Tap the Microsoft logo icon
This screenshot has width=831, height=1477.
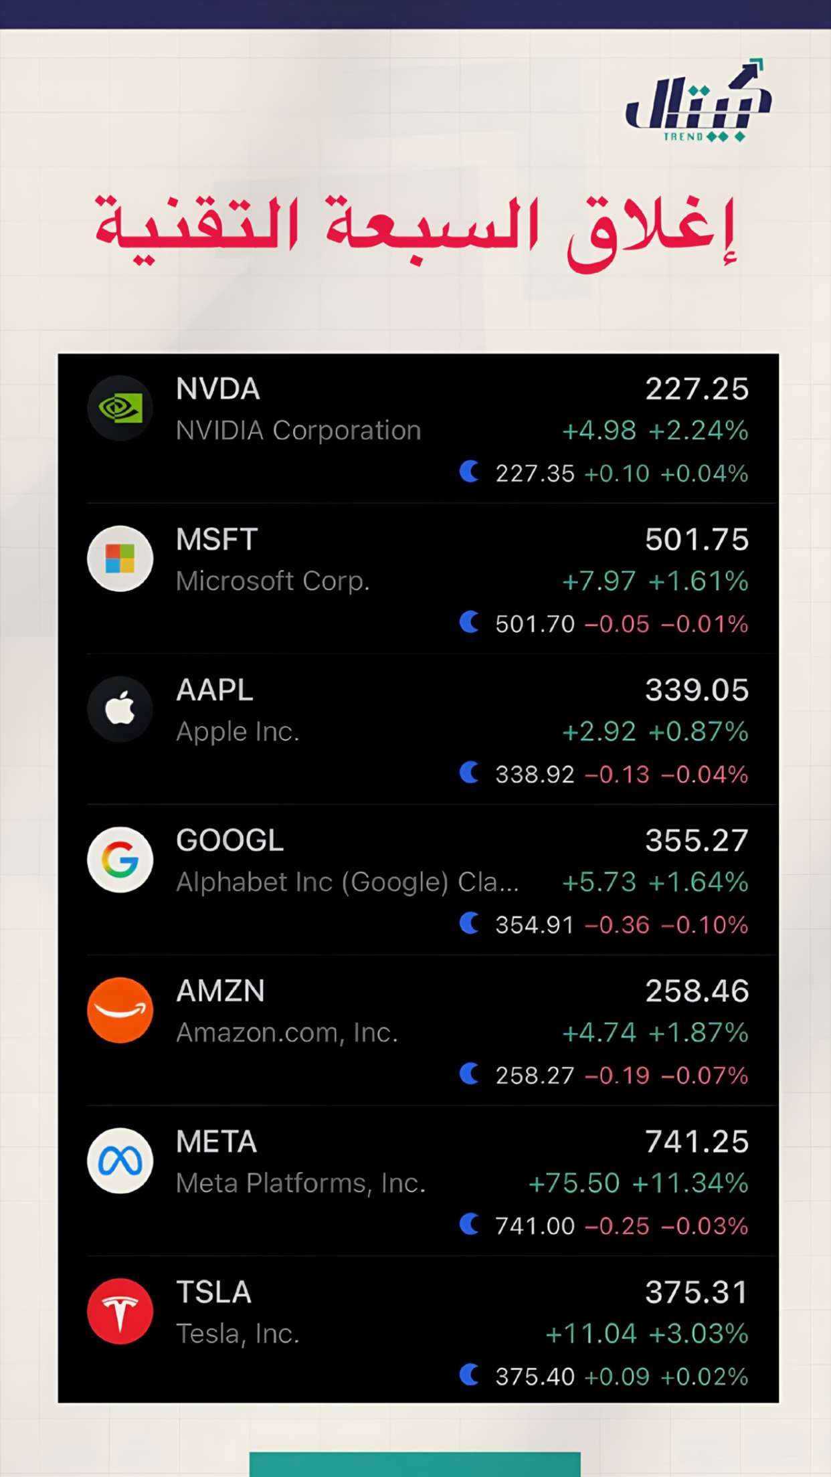click(120, 559)
